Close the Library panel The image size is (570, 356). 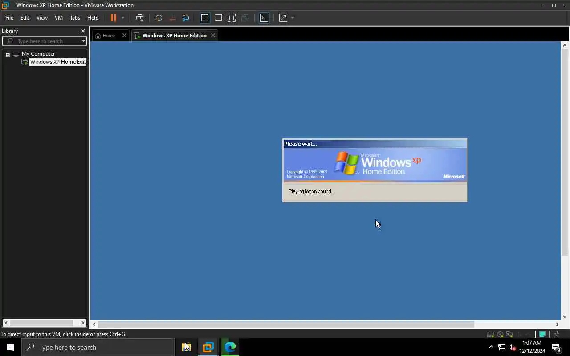pos(83,31)
